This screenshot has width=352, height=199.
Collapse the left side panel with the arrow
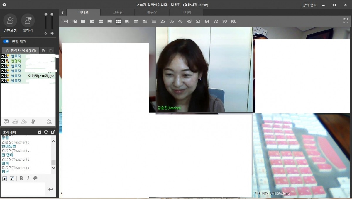click(62, 13)
